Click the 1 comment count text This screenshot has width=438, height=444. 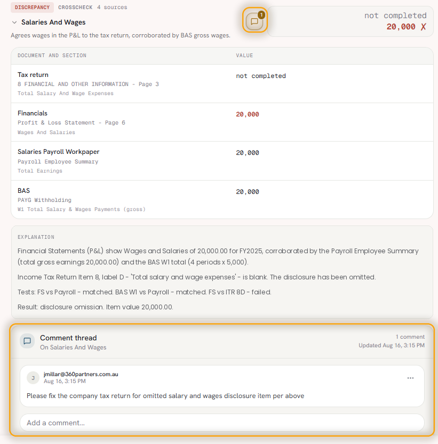click(x=410, y=337)
